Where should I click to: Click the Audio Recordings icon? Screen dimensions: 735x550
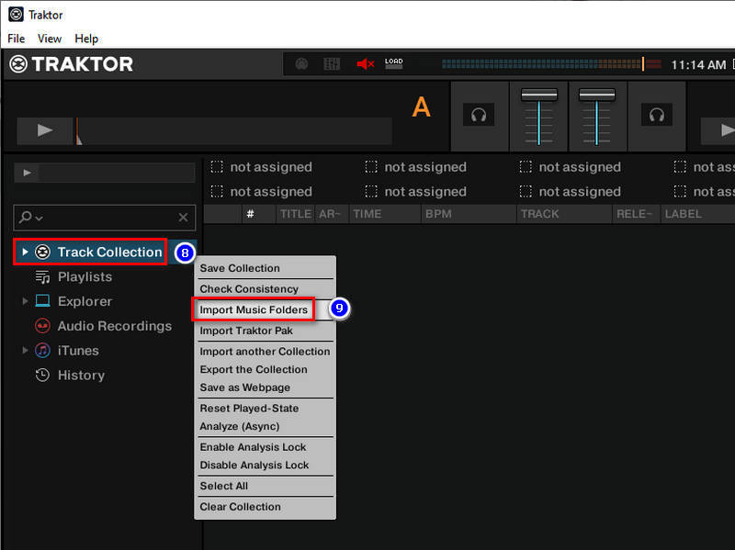[42, 326]
